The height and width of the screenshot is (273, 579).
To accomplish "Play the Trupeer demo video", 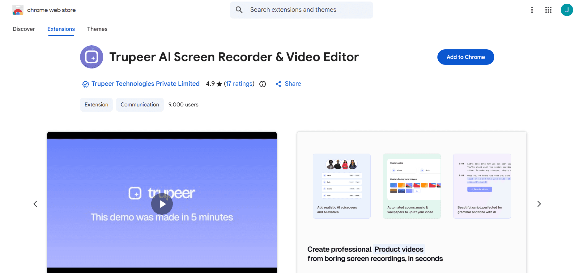I will [162, 204].
